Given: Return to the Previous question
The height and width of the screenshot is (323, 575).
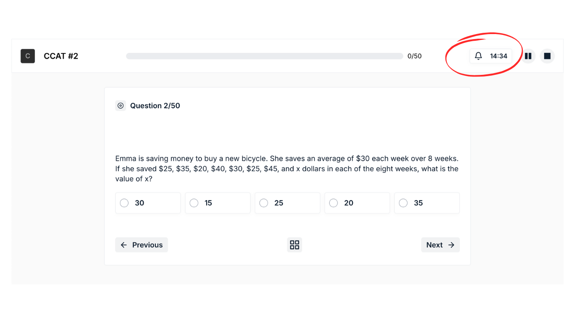Looking at the screenshot, I should point(141,245).
